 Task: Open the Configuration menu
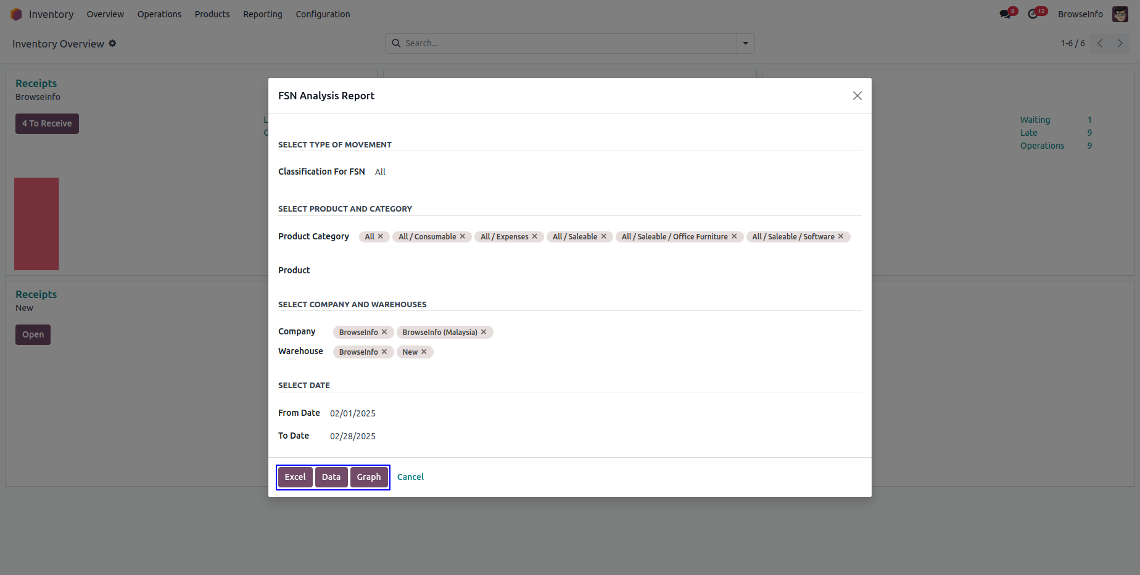point(323,14)
